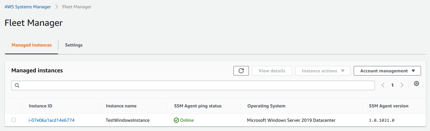This screenshot has width=430, height=131.
Task: Click the Managed instances panel heading
Action: [37, 70]
